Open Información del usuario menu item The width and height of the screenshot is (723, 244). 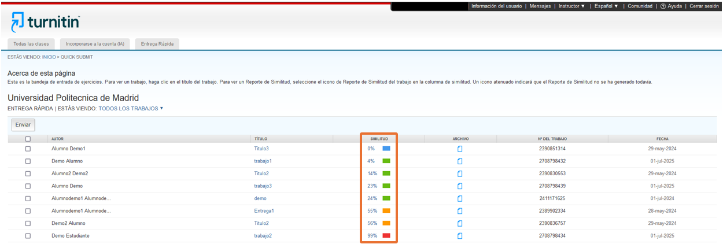pyautogui.click(x=497, y=6)
